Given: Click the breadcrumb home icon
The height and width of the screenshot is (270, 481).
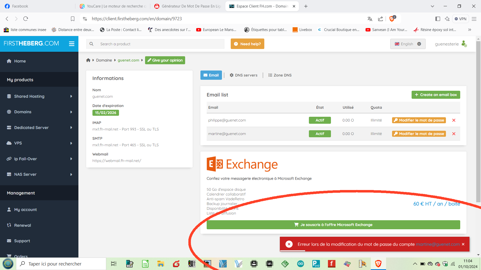Looking at the screenshot, I should [88, 60].
